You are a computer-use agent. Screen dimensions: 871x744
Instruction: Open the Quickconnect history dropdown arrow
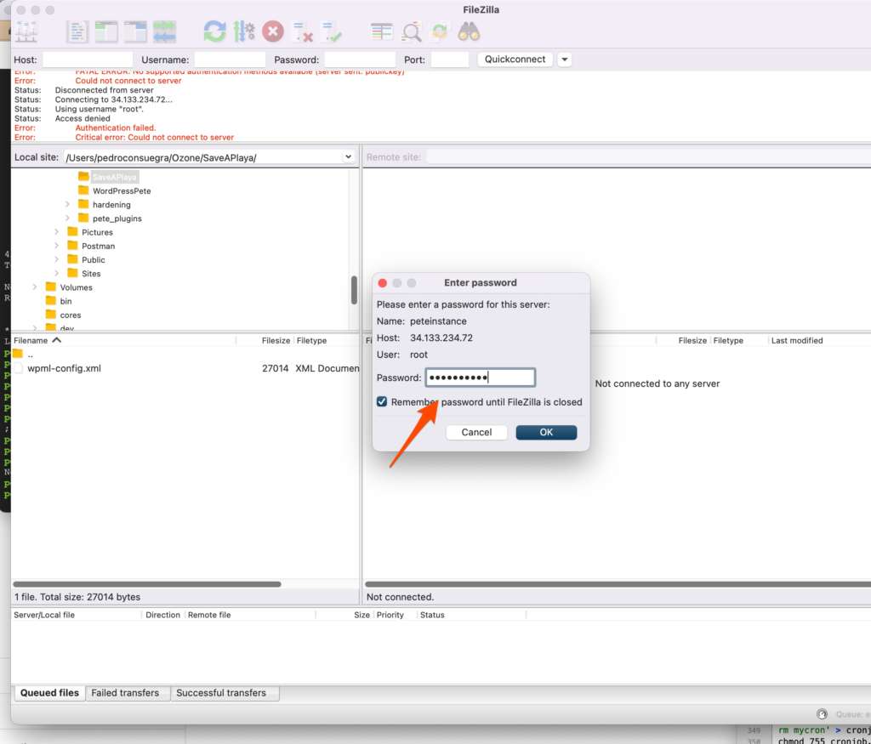pyautogui.click(x=564, y=60)
